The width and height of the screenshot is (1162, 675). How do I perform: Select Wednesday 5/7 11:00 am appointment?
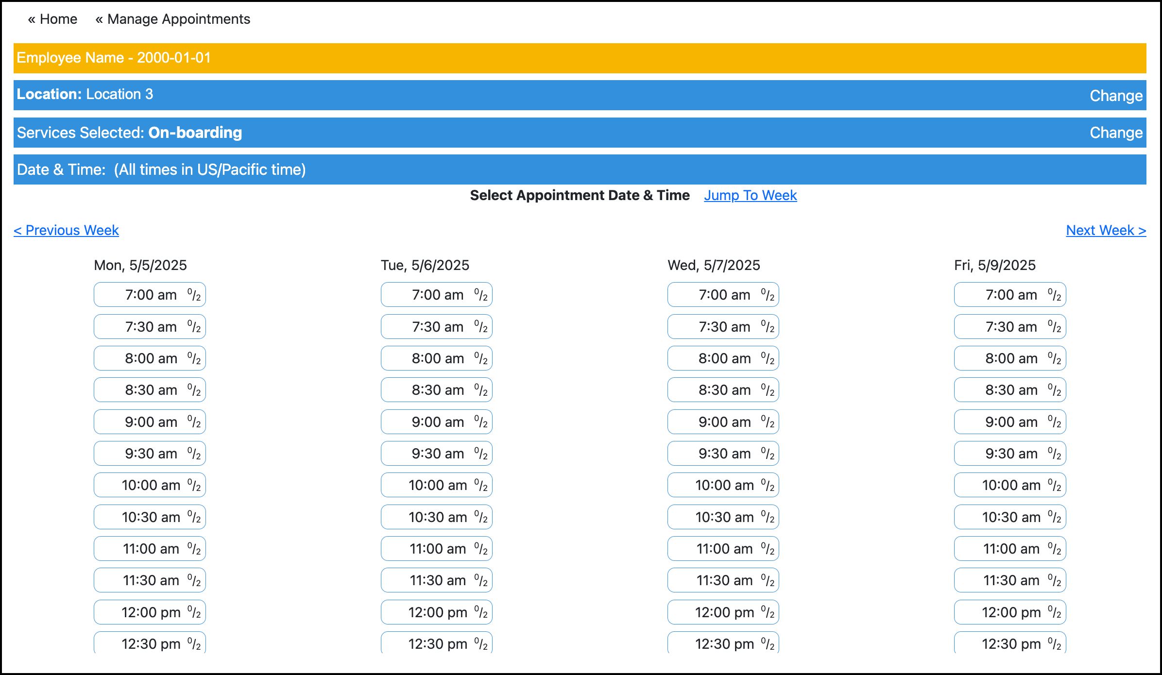click(723, 549)
